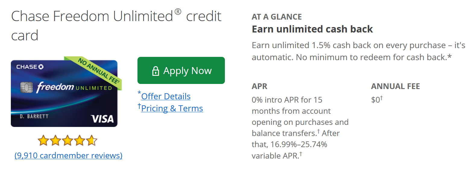Click the third gold rating star
The height and width of the screenshot is (173, 476).
click(68, 140)
